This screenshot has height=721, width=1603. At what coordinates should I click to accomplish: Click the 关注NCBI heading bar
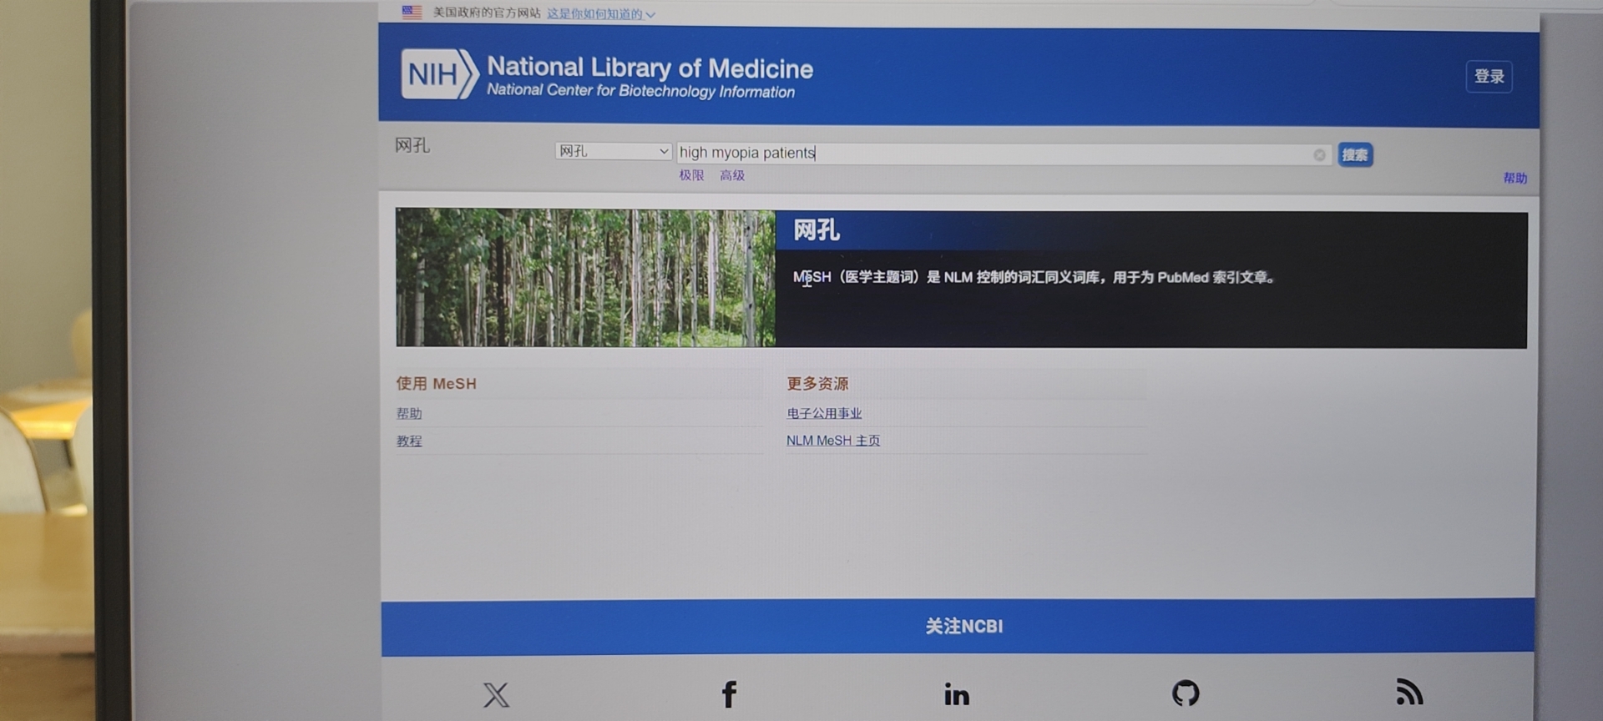click(x=958, y=626)
